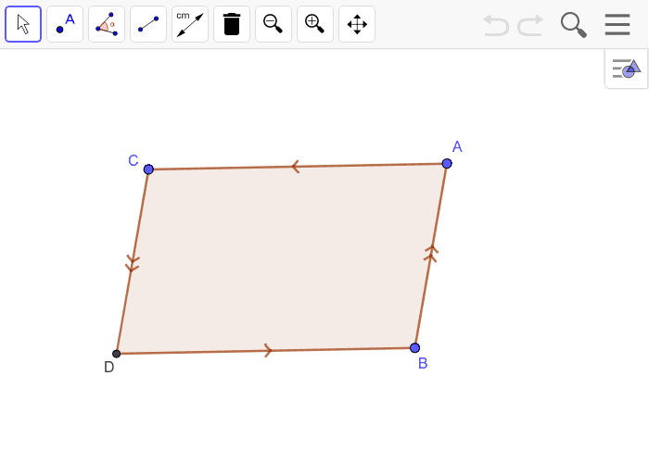Click label D near the vertex

coord(108,367)
